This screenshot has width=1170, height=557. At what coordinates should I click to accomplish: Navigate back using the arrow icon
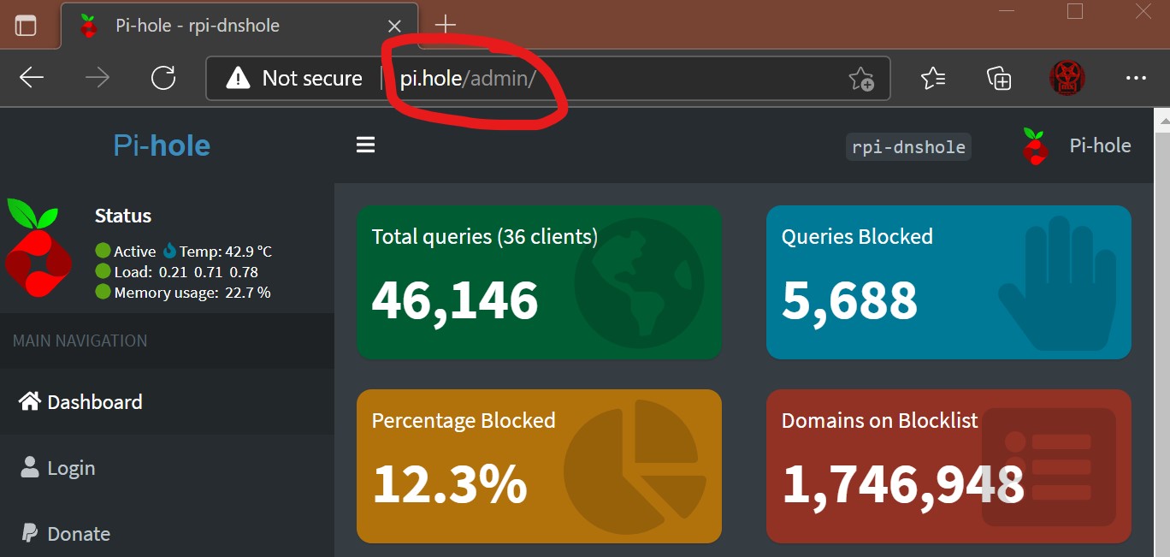31,77
